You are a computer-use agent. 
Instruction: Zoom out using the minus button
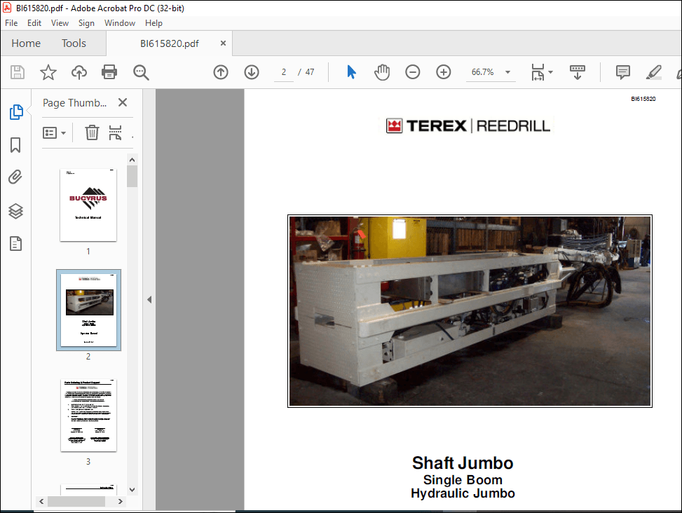(412, 71)
